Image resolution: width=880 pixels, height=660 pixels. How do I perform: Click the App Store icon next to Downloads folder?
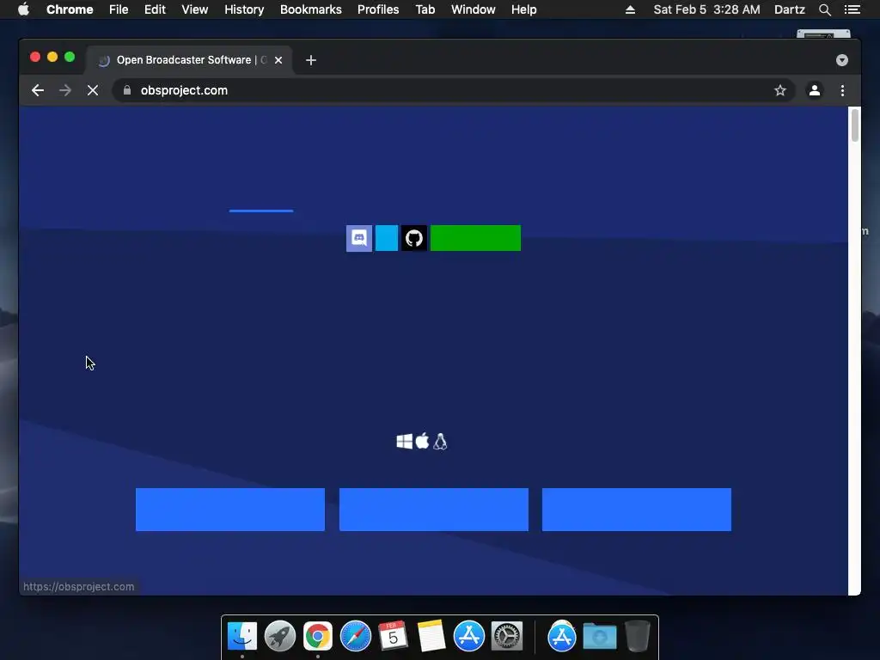(562, 636)
